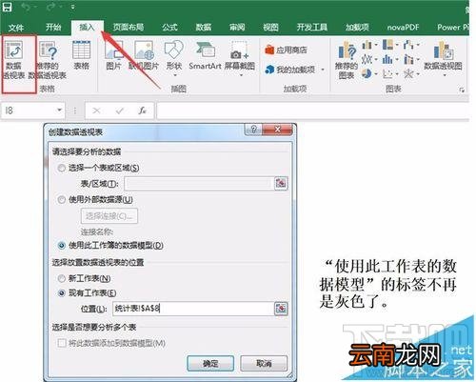
Task: Open the 开发工具 tab
Action: (312, 27)
